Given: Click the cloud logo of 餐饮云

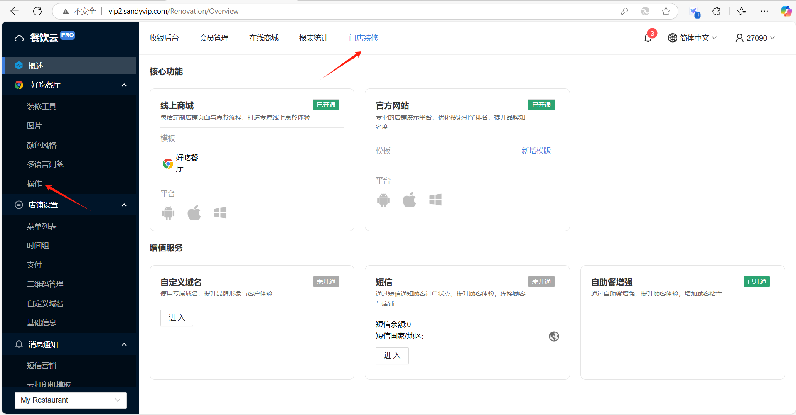Looking at the screenshot, I should tap(19, 38).
